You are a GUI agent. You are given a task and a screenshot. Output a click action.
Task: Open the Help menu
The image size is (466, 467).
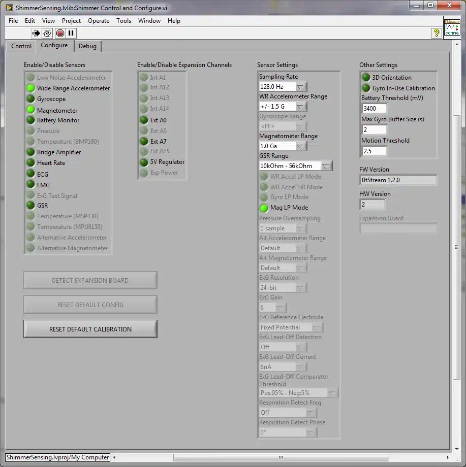coord(174,21)
